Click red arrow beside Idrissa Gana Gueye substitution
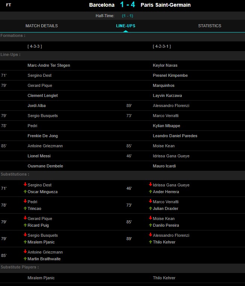The height and width of the screenshot is (286, 245). pyautogui.click(x=150, y=185)
